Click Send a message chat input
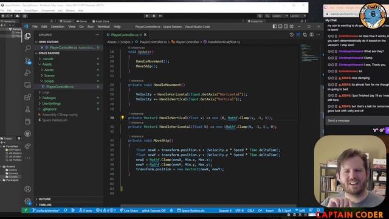389x219 pixels. tap(357, 120)
